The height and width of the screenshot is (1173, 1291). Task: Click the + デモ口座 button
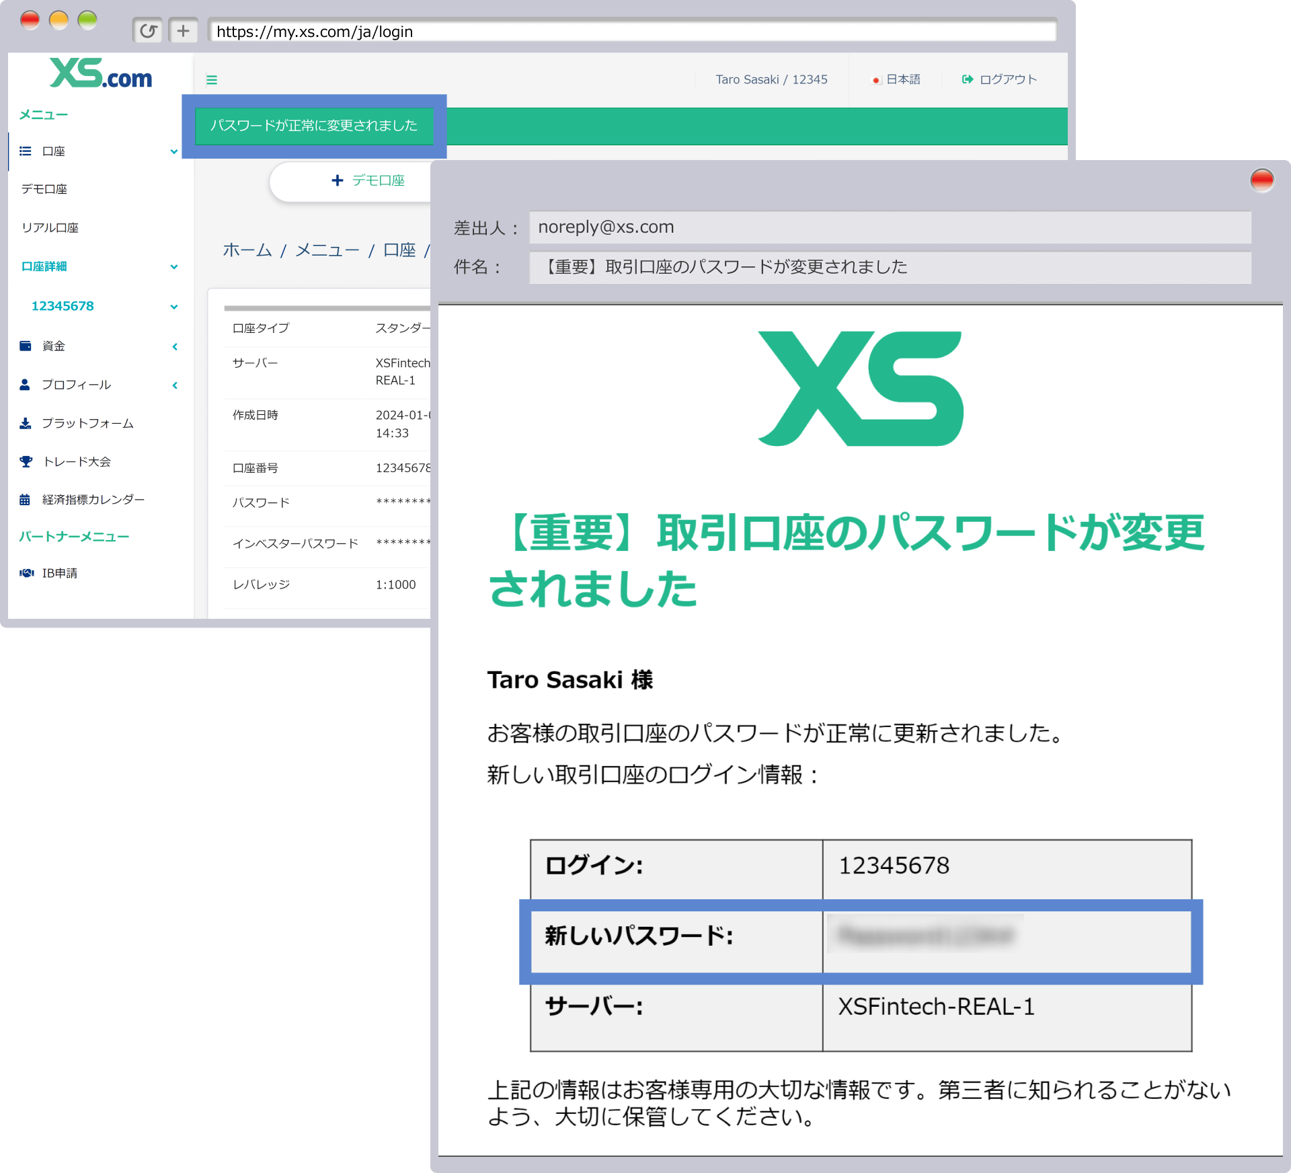pos(350,180)
